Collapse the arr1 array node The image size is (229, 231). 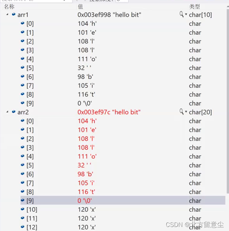tap(7, 15)
